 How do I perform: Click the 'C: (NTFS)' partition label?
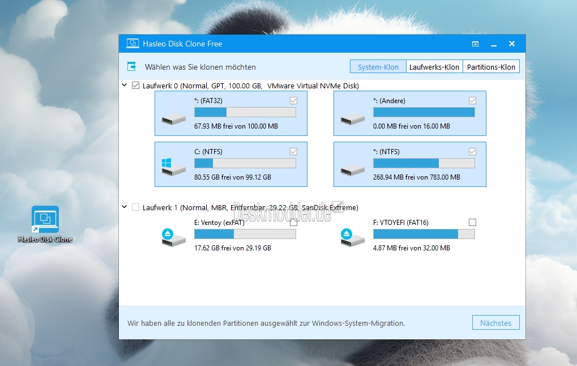(208, 152)
